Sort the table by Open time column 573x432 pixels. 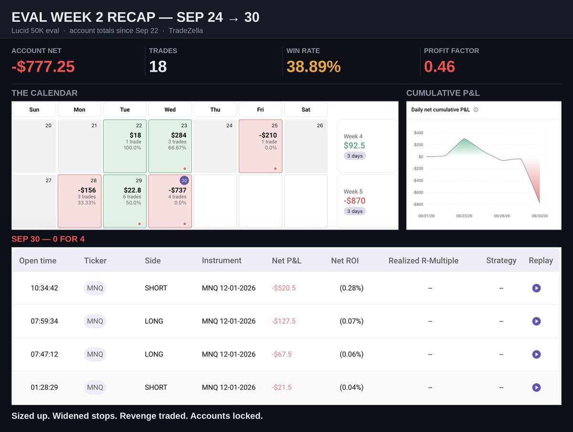38,261
